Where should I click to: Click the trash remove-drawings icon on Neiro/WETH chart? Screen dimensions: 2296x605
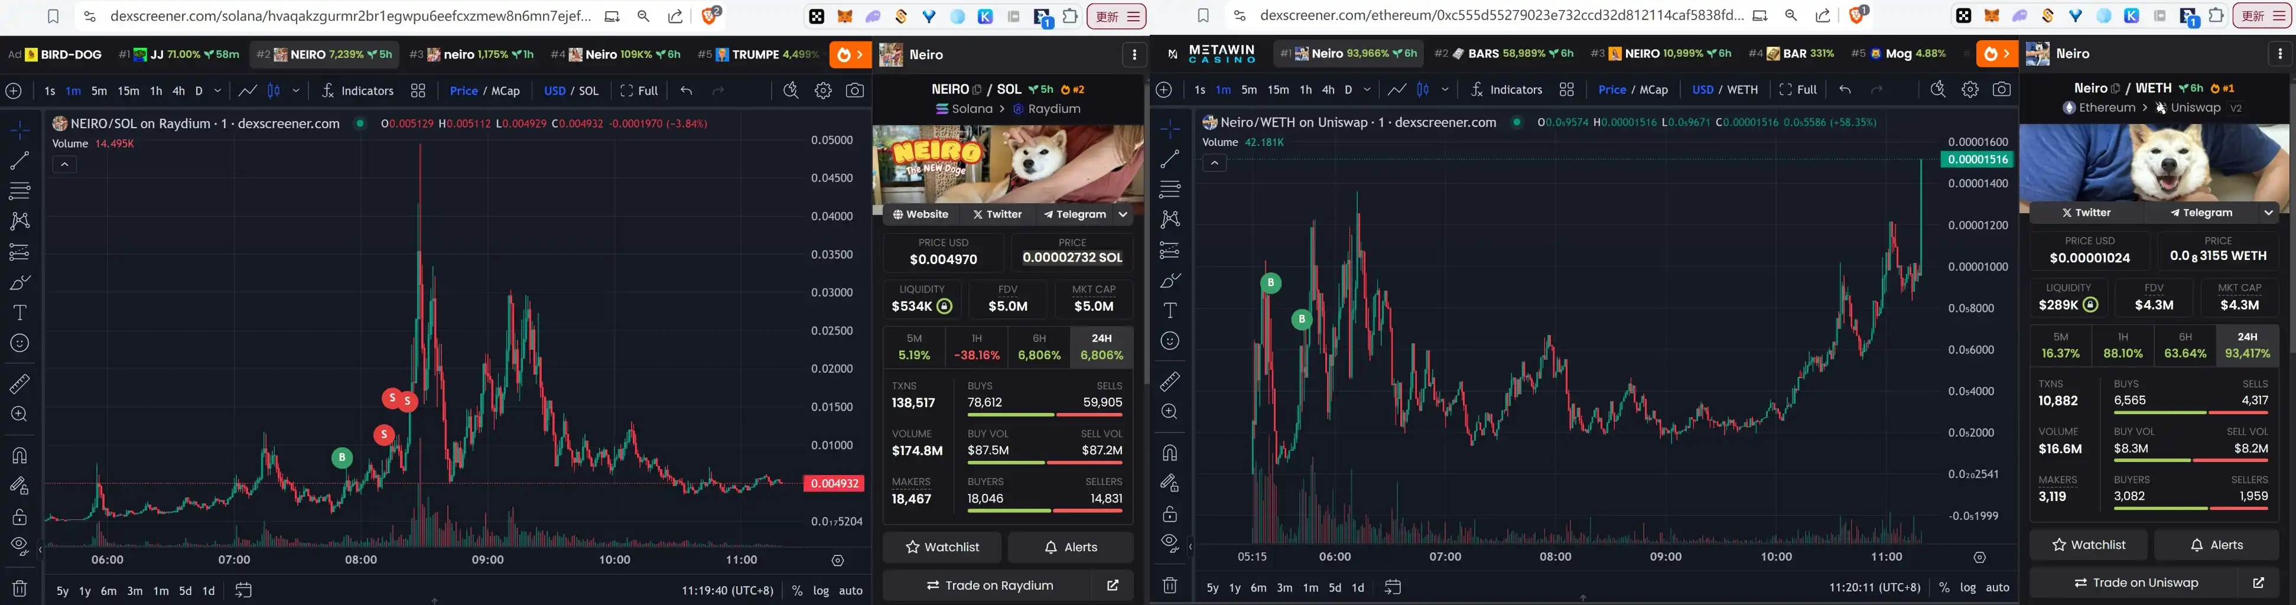click(1169, 586)
